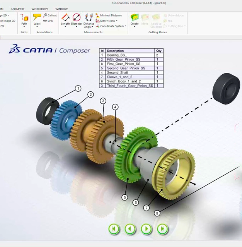
Task: Click the Move cutting plane icon
Action: coord(145,17)
